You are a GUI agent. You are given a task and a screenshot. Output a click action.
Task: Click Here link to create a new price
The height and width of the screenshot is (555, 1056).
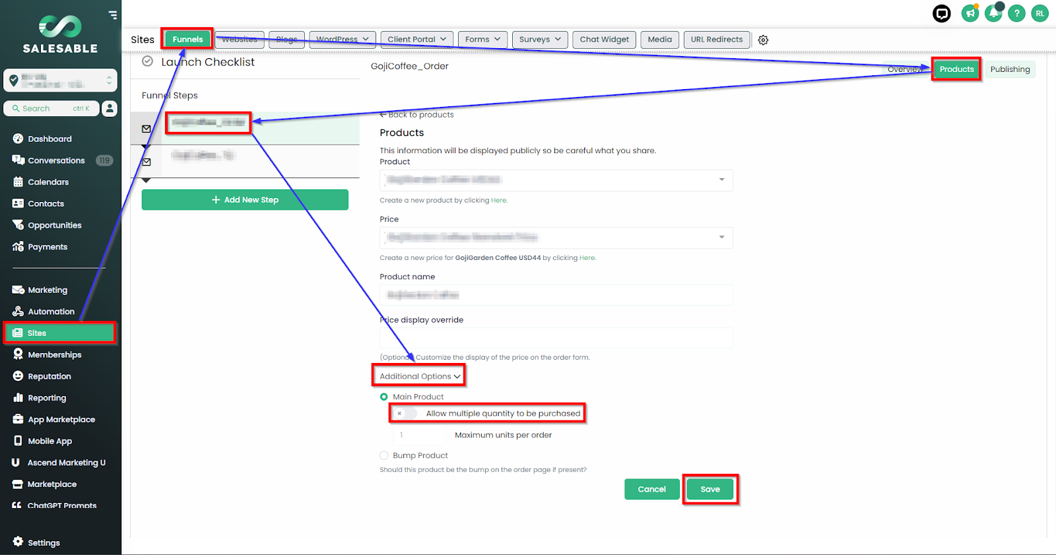tap(587, 258)
